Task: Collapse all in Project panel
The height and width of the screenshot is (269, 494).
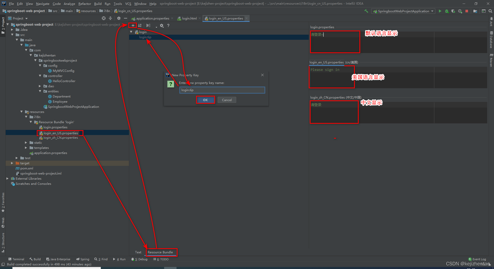Action: [110, 18]
